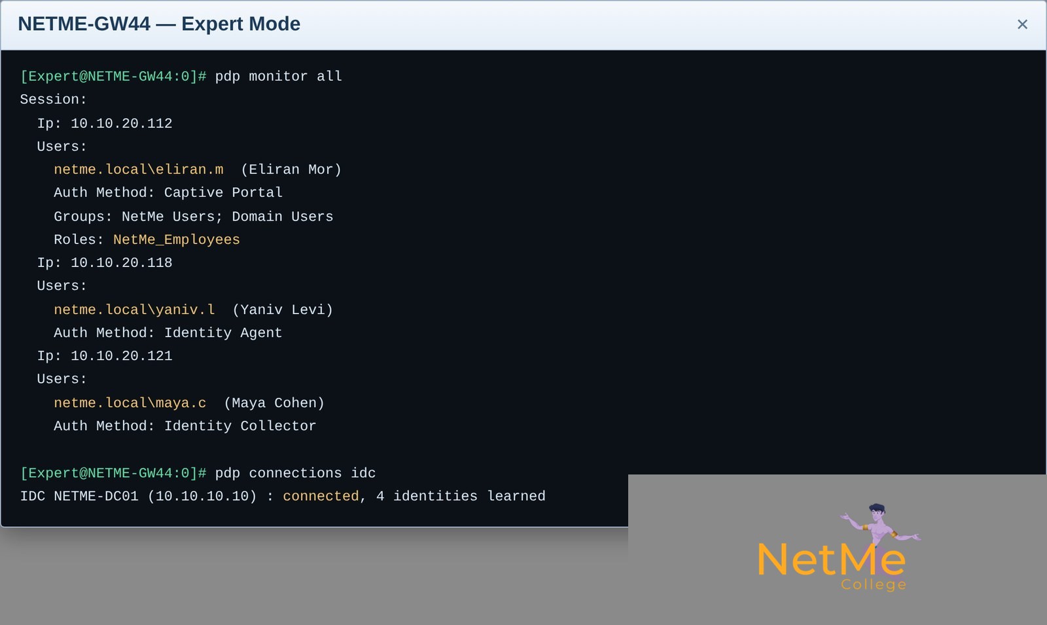Viewport: 1047px width, 625px height.
Task: Close the Expert Mode dialog
Action: [1022, 24]
